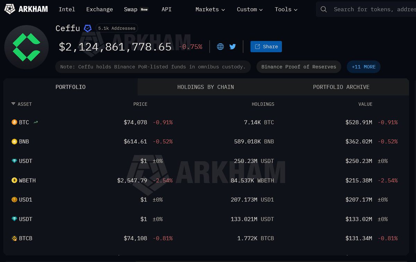Click USDT icon in the 133.021M row
This screenshot has height=262, width=416.
pos(14,219)
